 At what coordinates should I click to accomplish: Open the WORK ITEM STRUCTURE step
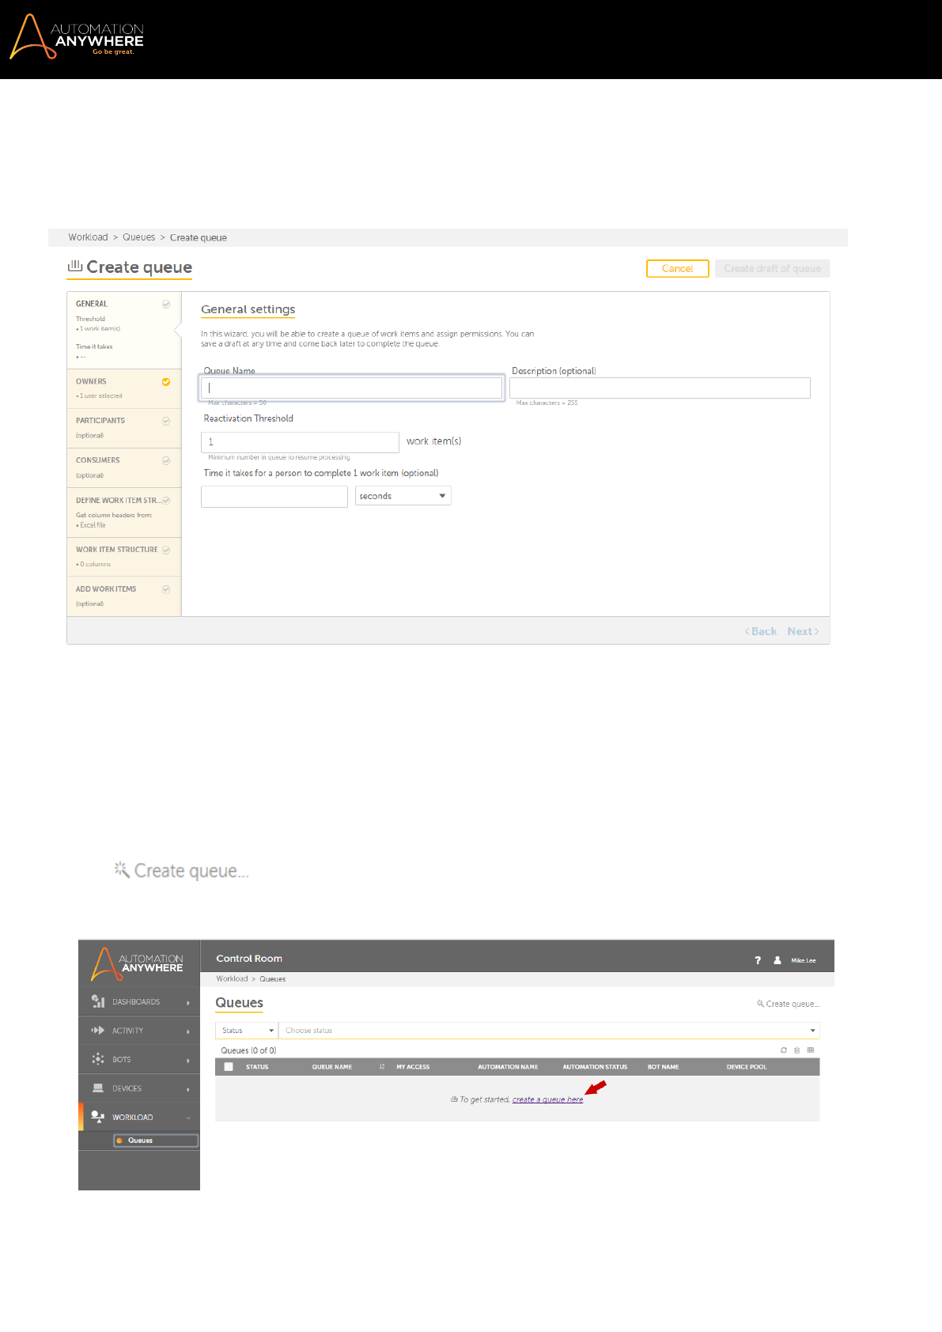tap(124, 557)
